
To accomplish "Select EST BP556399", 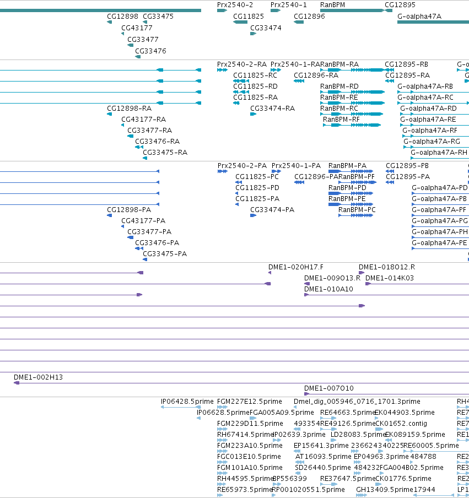I will (x=290, y=479).
